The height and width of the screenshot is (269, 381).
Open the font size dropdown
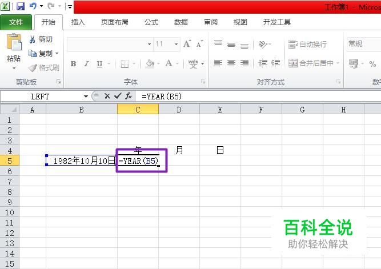click(x=176, y=44)
